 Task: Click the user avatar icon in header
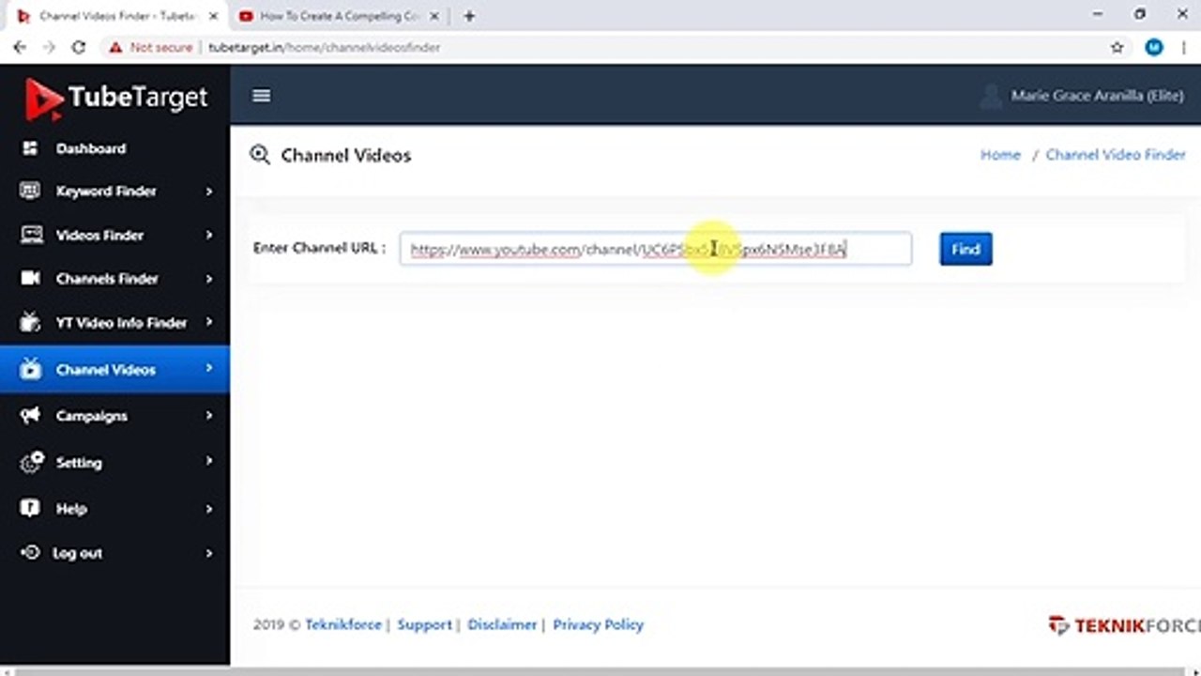coord(990,96)
